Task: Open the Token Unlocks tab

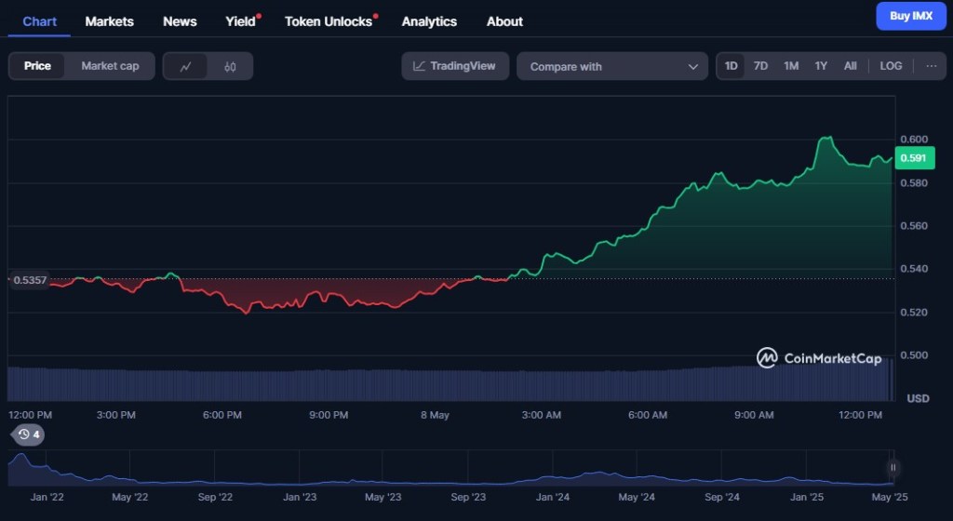Action: point(329,20)
